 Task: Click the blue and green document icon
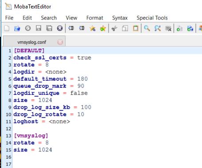coord(190,28)
